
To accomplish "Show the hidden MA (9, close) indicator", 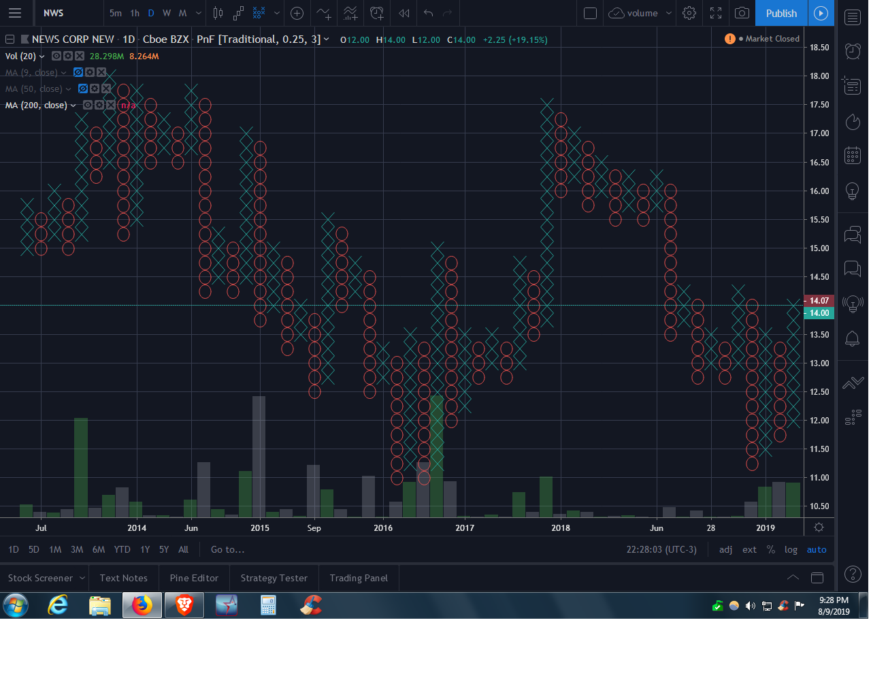I will point(78,72).
